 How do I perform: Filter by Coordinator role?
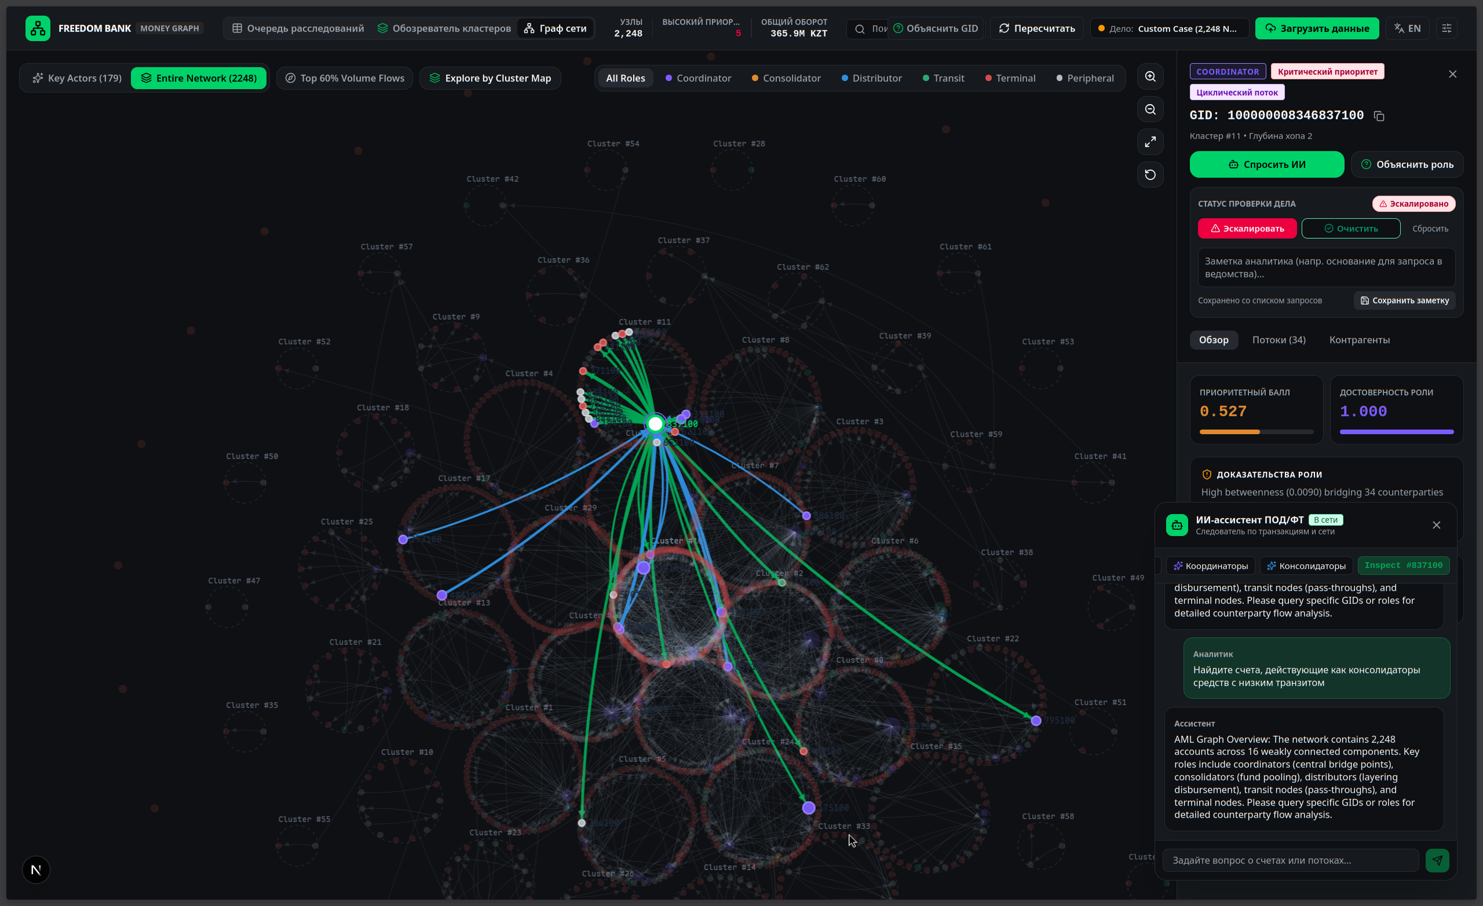pos(698,78)
